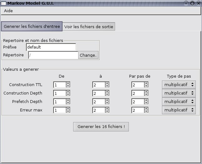Open Construction TTL step type dropdown

click(179, 85)
